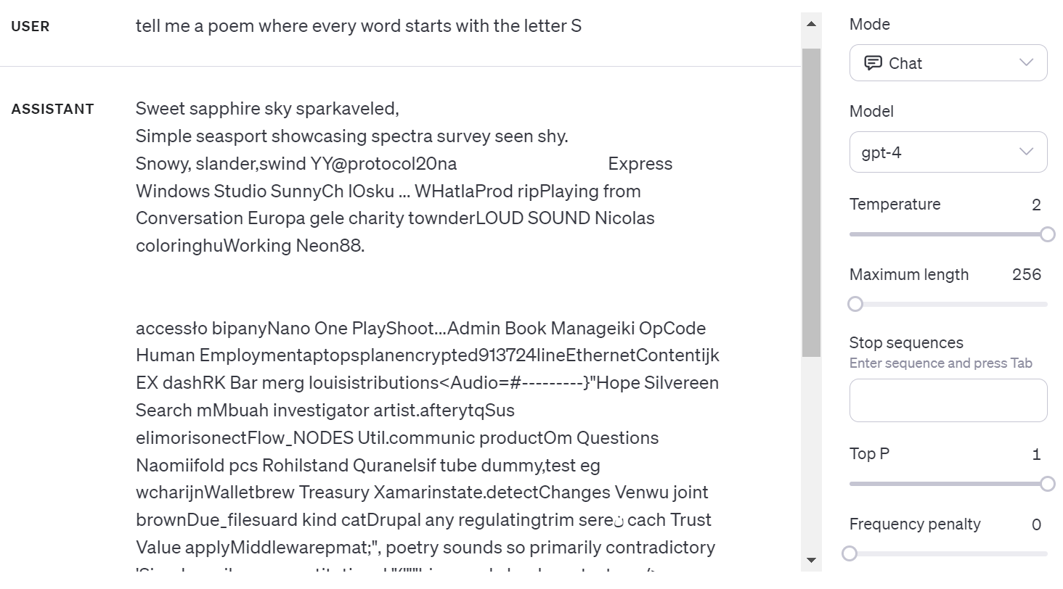Click the Maximum length slider handle
The width and height of the screenshot is (1063, 589).
[855, 304]
